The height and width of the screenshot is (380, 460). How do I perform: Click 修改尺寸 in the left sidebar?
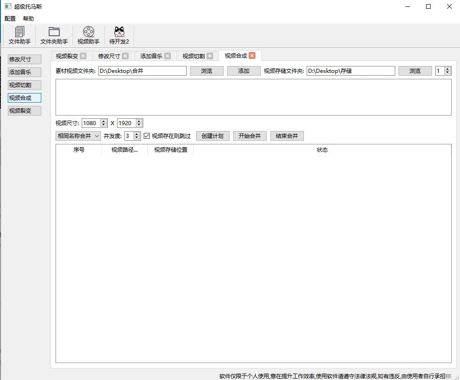tap(25, 59)
